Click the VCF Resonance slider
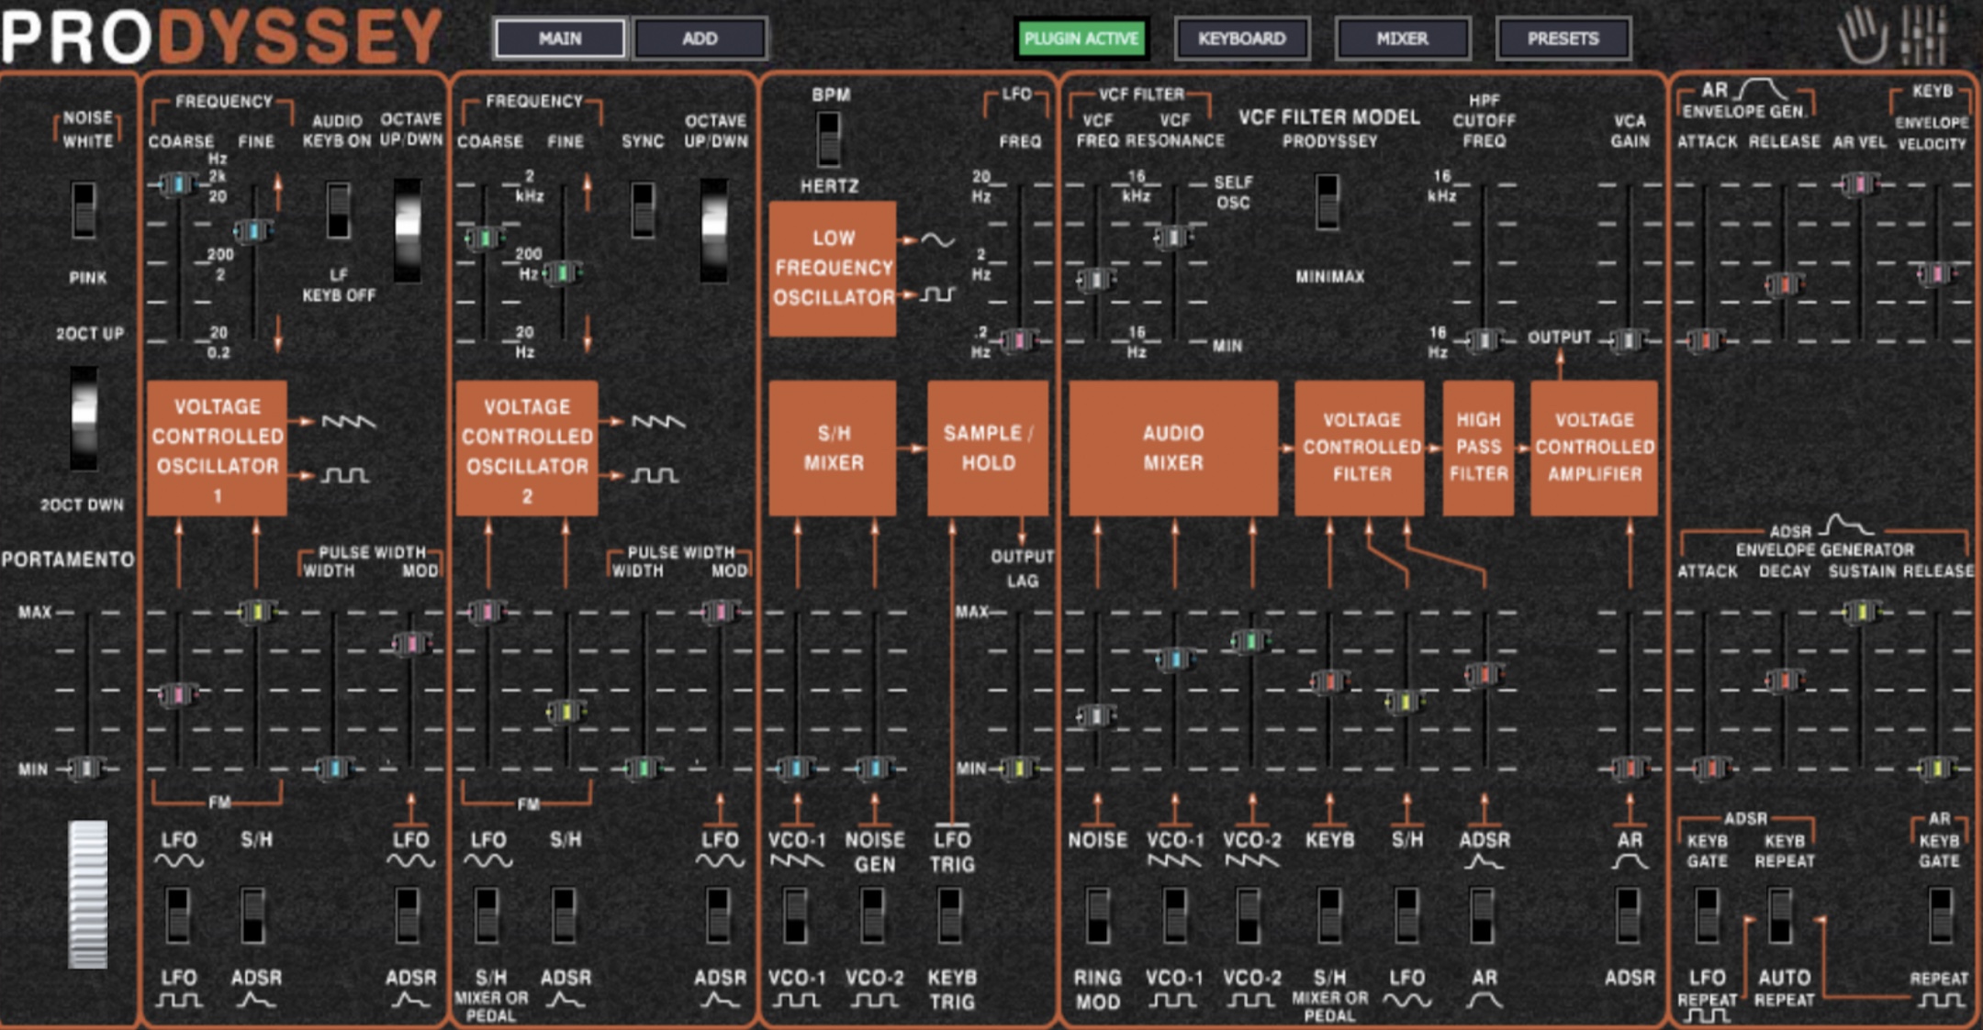This screenshot has height=1030, width=1983. point(1173,238)
